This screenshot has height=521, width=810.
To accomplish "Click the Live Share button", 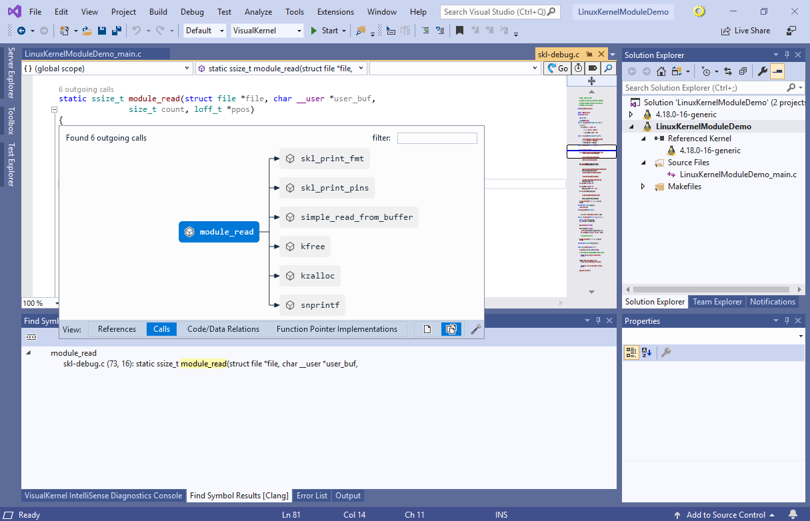I will coord(745,31).
